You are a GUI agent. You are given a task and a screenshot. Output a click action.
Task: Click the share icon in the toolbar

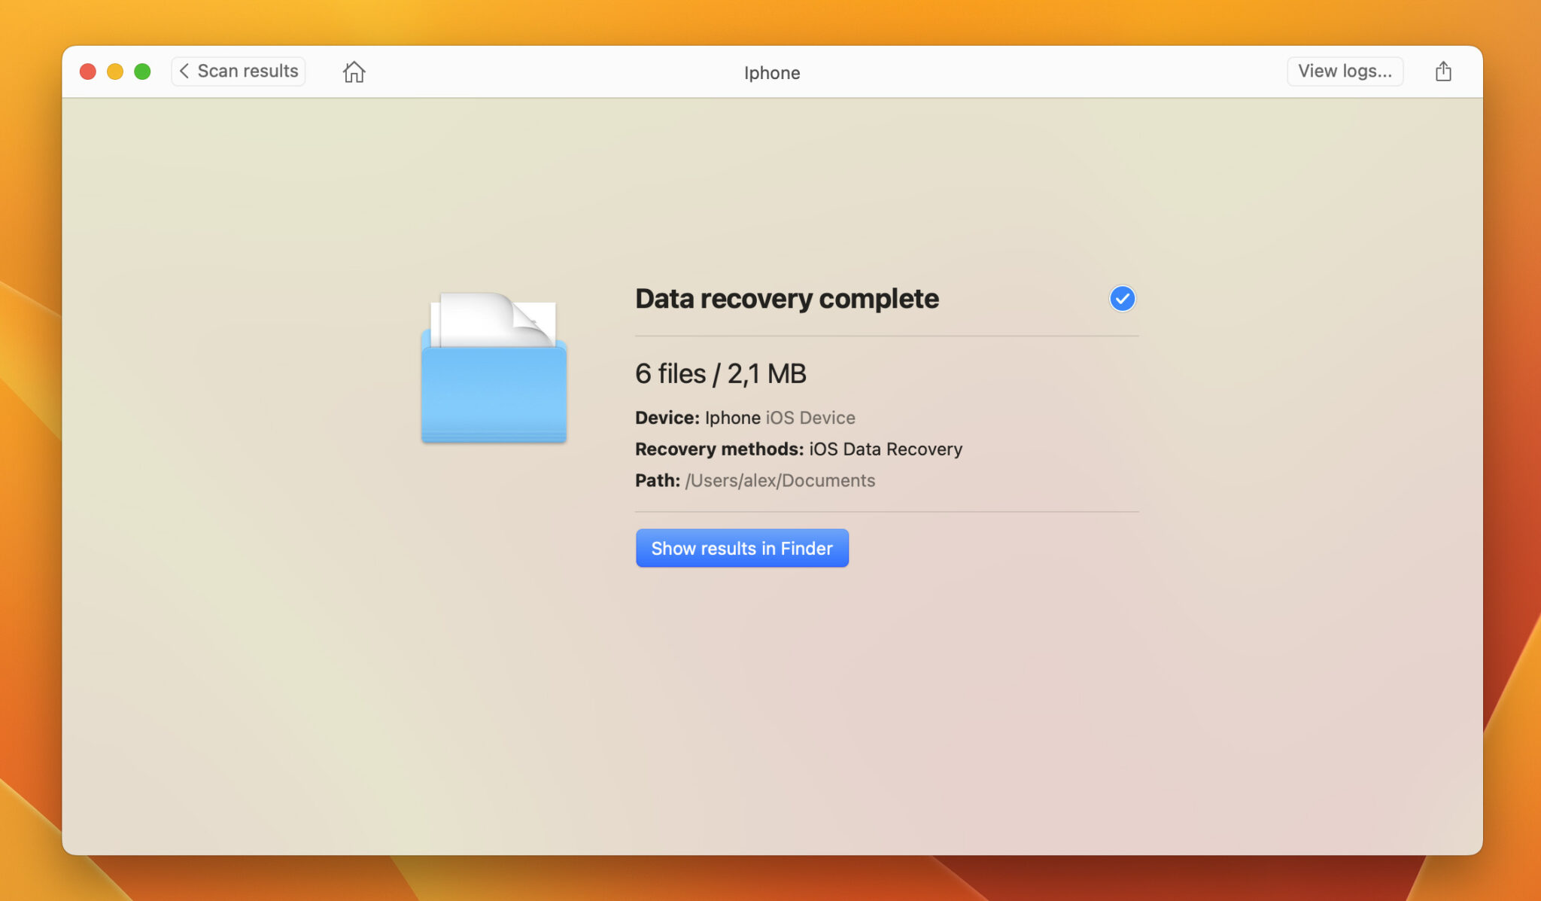coord(1442,72)
